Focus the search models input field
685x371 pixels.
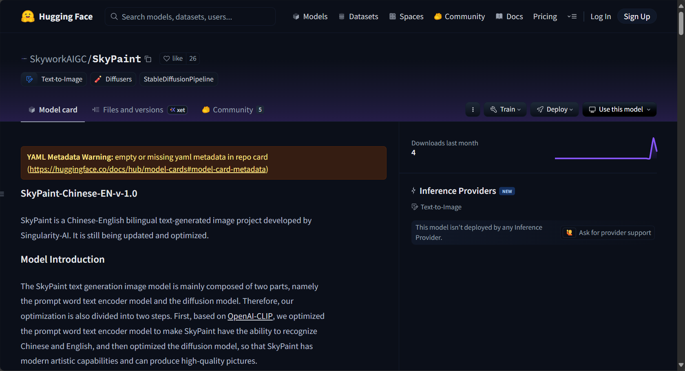[190, 16]
